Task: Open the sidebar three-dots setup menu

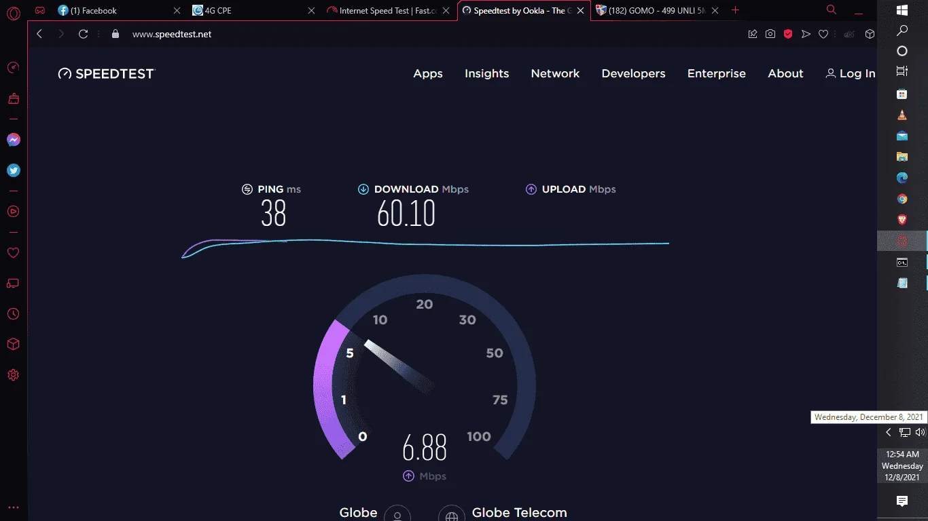Action: [13, 507]
